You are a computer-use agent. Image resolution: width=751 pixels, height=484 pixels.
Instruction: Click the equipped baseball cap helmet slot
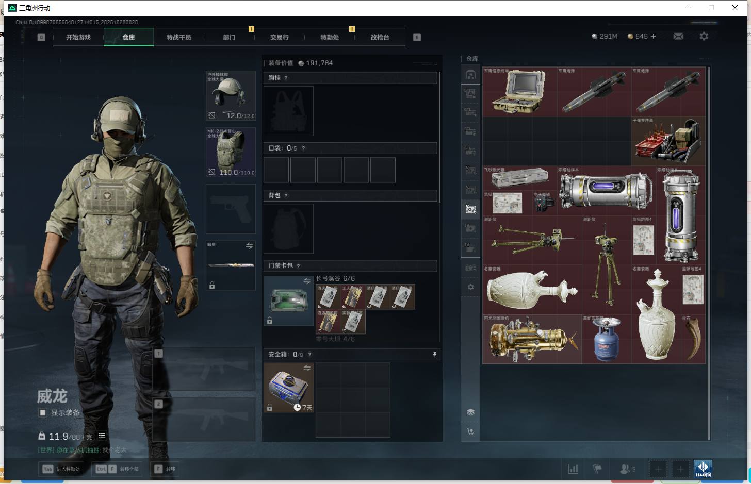tap(231, 95)
